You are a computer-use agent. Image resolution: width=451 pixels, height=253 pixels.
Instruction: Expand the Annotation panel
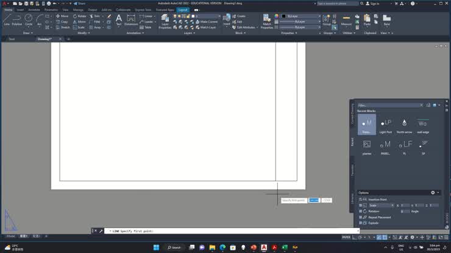(135, 33)
